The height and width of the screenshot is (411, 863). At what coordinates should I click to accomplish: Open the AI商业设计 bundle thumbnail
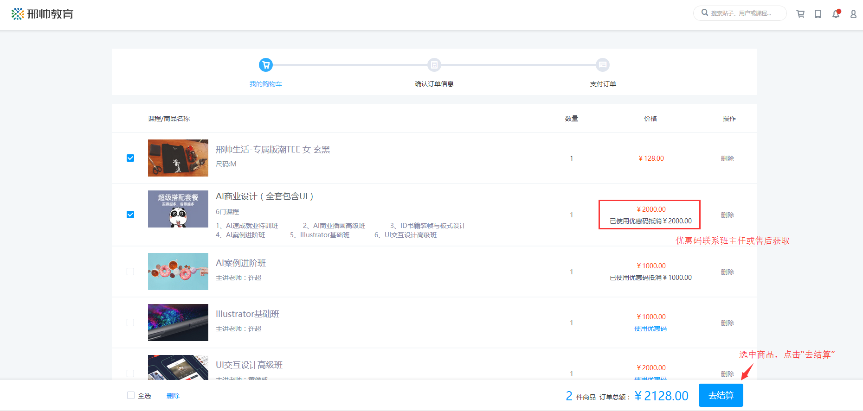pos(178,209)
